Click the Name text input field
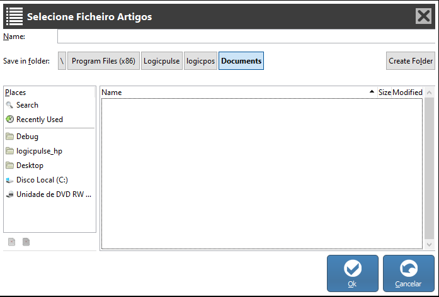The height and width of the screenshot is (297, 439). click(x=246, y=36)
